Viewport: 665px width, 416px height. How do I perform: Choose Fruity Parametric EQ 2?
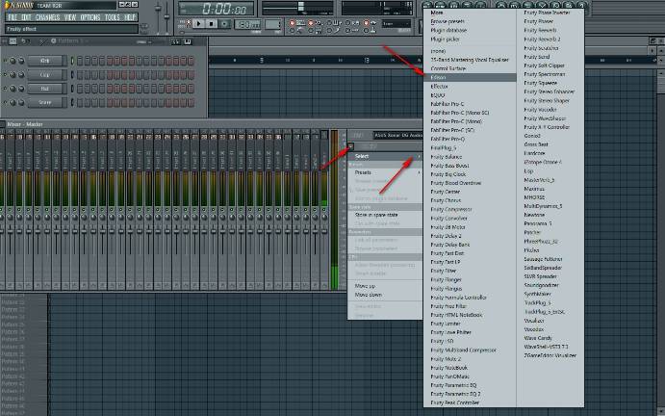(x=470, y=394)
